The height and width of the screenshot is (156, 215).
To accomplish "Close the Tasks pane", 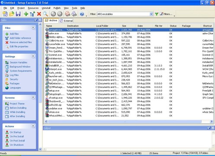I will click(x=40, y=20).
